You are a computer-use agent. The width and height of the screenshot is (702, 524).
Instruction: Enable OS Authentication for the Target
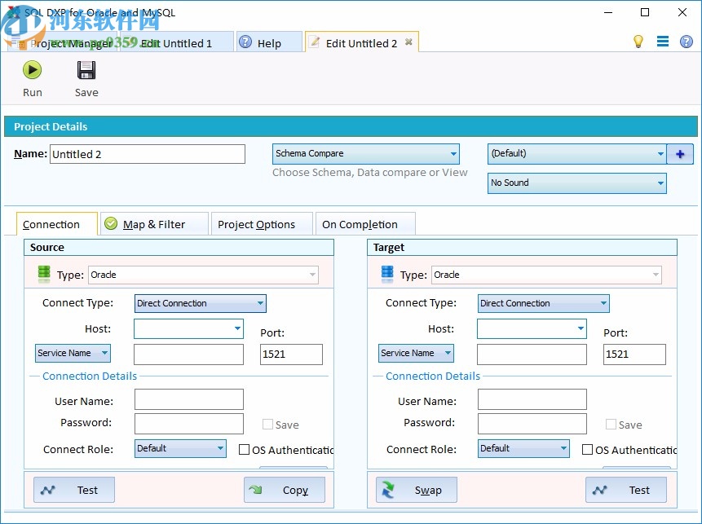pos(586,449)
